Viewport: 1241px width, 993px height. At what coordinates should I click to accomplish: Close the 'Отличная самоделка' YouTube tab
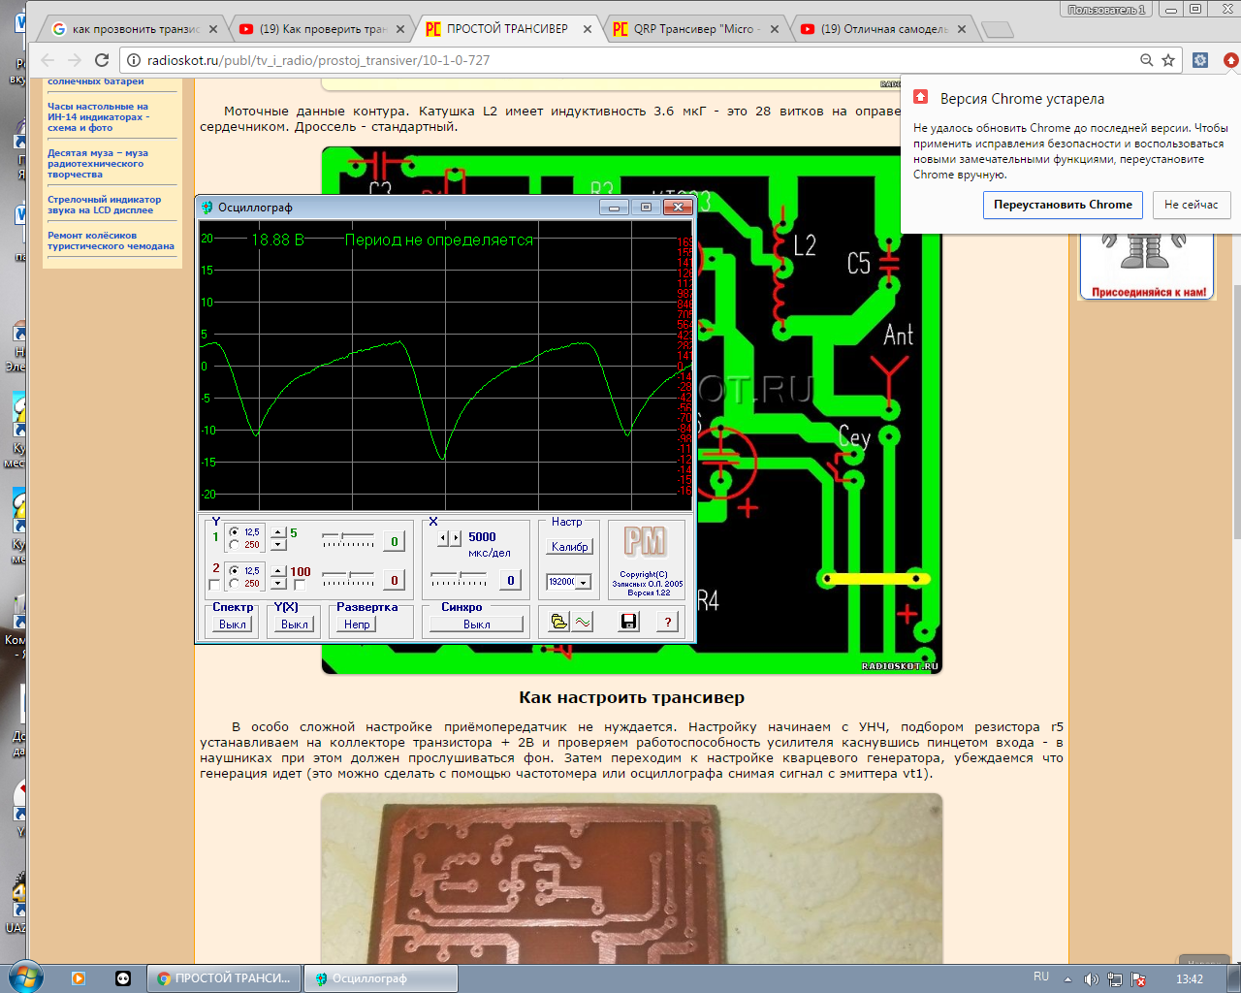(x=962, y=29)
